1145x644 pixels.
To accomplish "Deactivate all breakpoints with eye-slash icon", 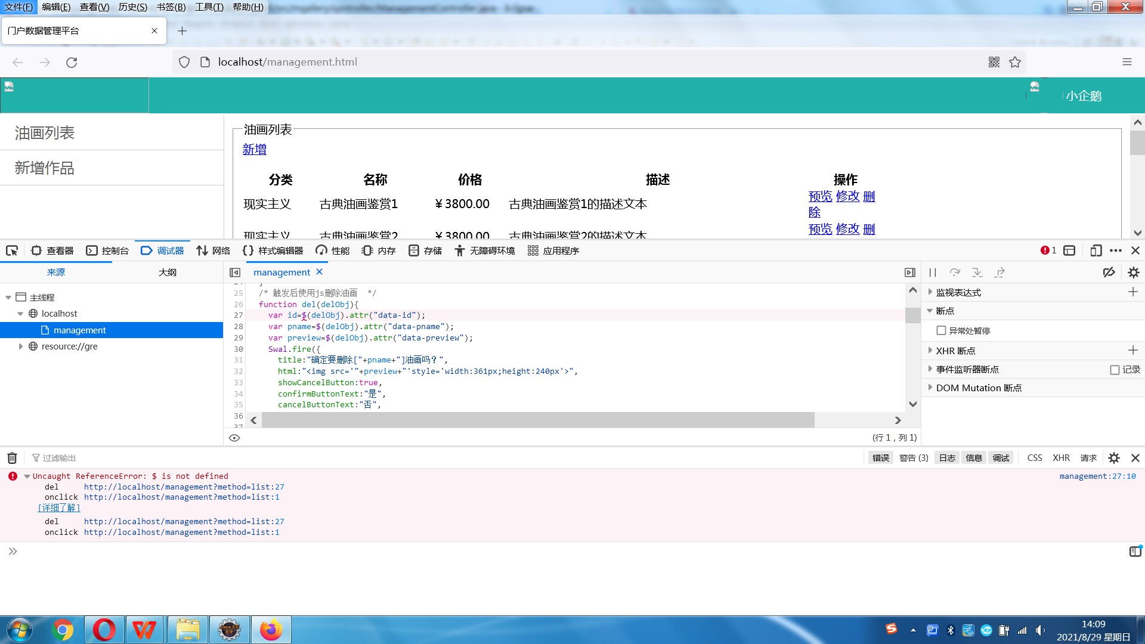I will pyautogui.click(x=1109, y=272).
